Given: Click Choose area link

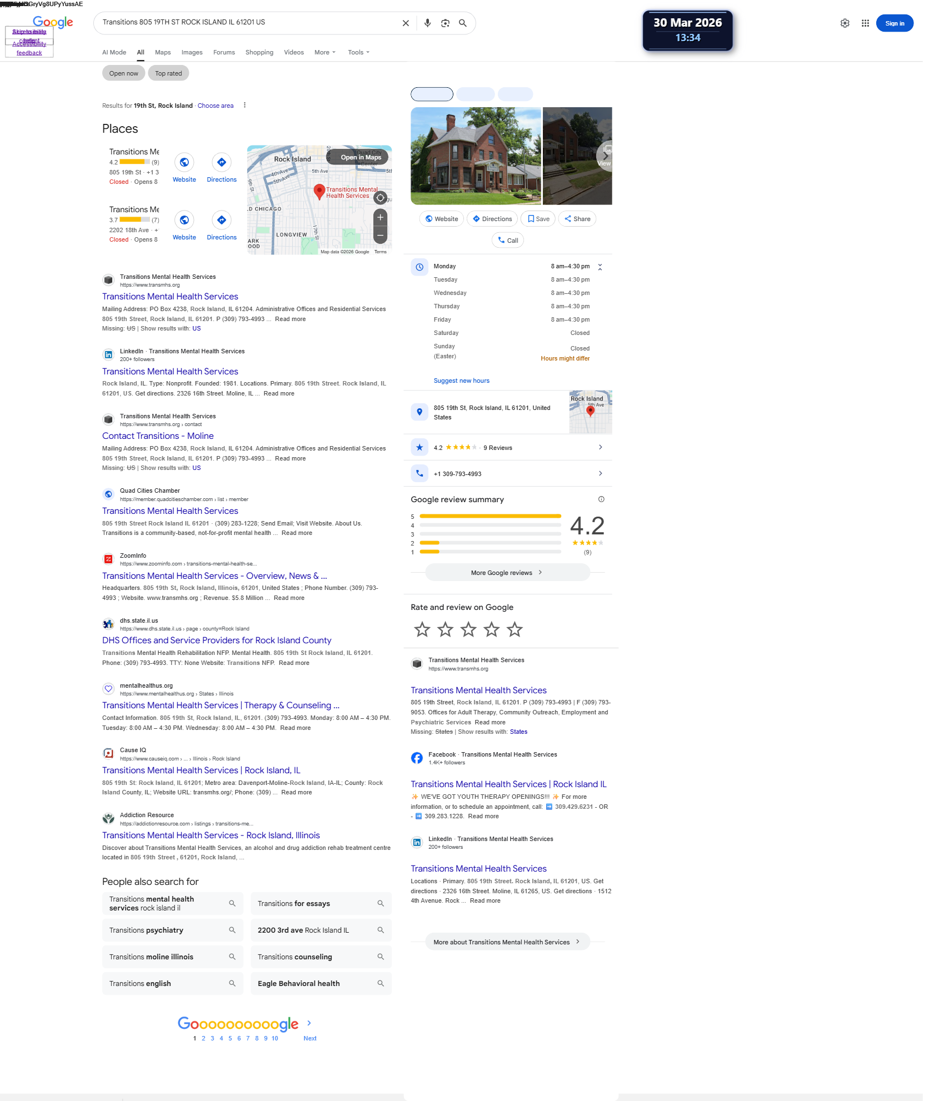Looking at the screenshot, I should pos(216,106).
